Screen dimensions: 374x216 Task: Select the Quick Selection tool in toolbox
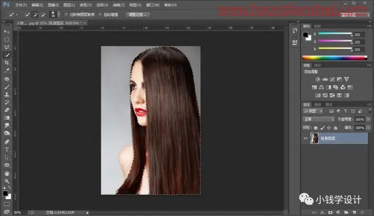click(7, 55)
